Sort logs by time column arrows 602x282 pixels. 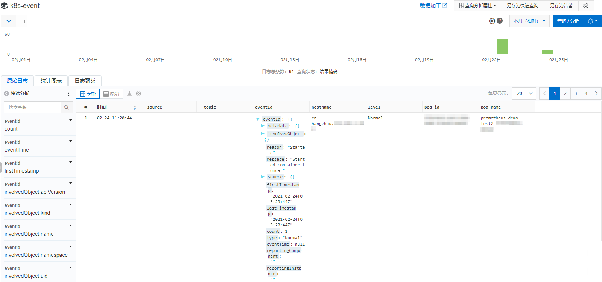[x=135, y=108]
